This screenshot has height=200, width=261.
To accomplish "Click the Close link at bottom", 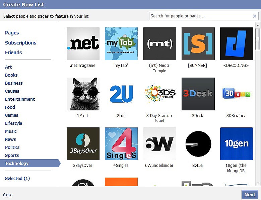I will click(x=8, y=195).
